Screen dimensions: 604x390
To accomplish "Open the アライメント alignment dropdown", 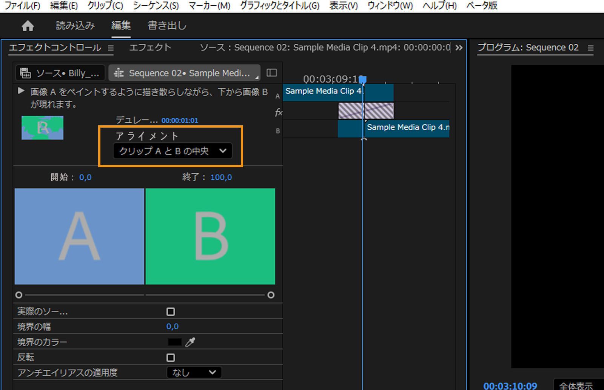I will pos(173,151).
